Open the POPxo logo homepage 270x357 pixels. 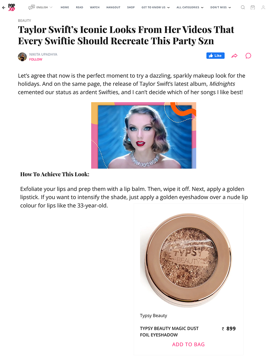point(12,7)
